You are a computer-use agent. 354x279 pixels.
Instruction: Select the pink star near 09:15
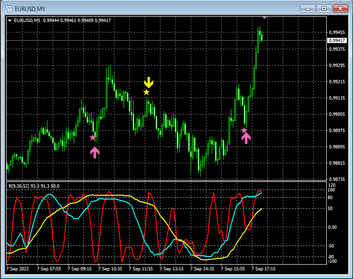pyautogui.click(x=92, y=137)
